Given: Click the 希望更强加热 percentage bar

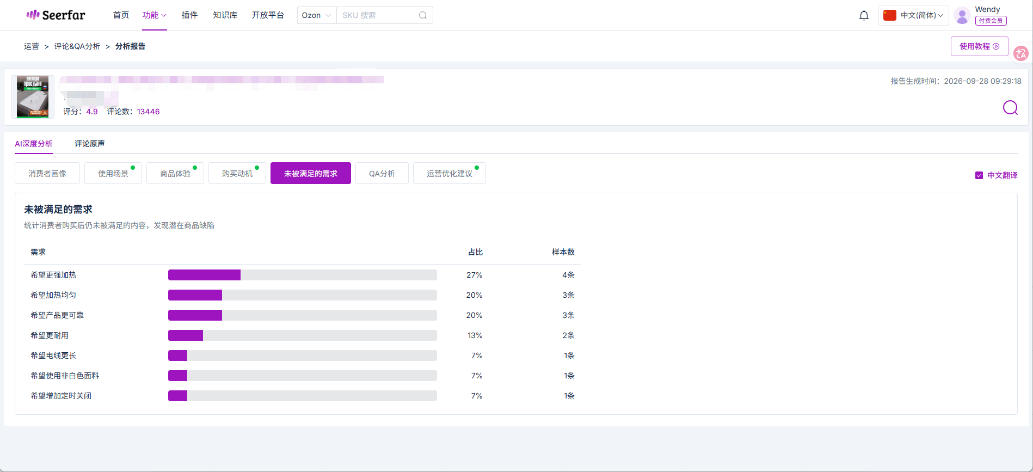Looking at the screenshot, I should [303, 275].
